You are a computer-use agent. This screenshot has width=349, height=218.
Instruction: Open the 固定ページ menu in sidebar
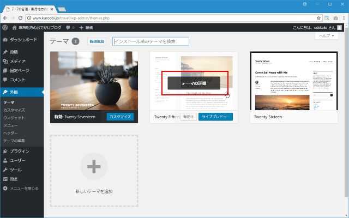point(22,70)
